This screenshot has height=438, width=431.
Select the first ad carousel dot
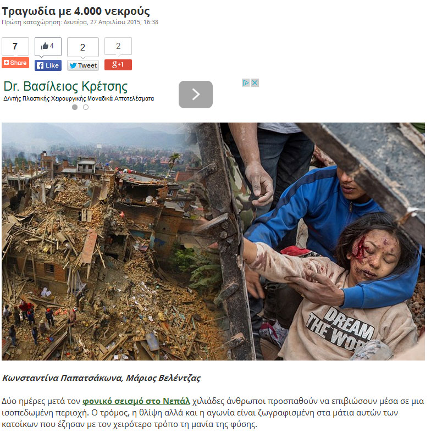click(x=75, y=107)
